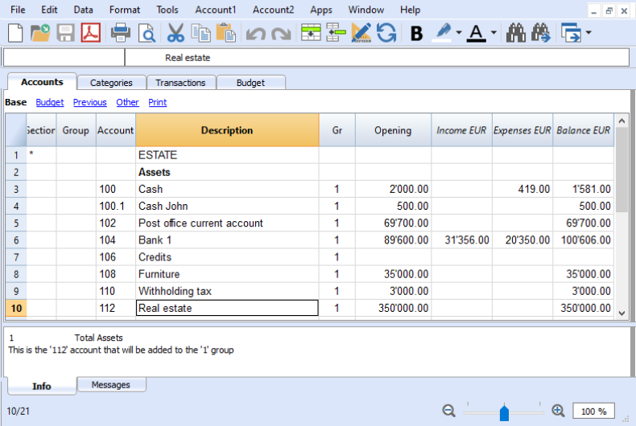Expand the text color dropdown arrow
Viewport: 636px width, 426px height.
[x=494, y=32]
